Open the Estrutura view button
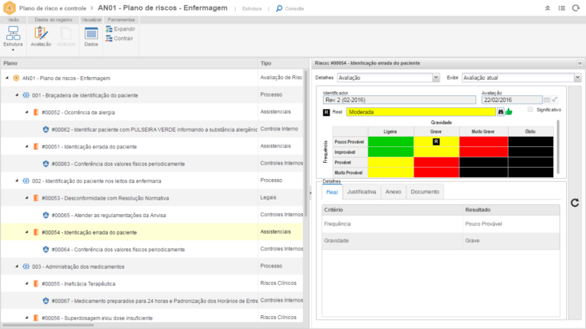 pyautogui.click(x=13, y=37)
